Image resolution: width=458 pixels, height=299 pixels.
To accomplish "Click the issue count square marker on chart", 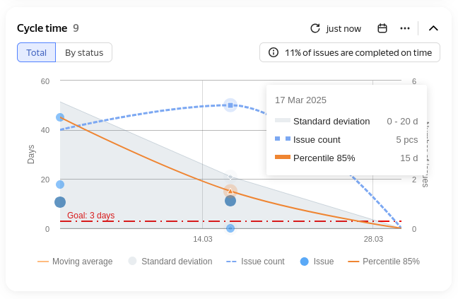I will [x=230, y=105].
